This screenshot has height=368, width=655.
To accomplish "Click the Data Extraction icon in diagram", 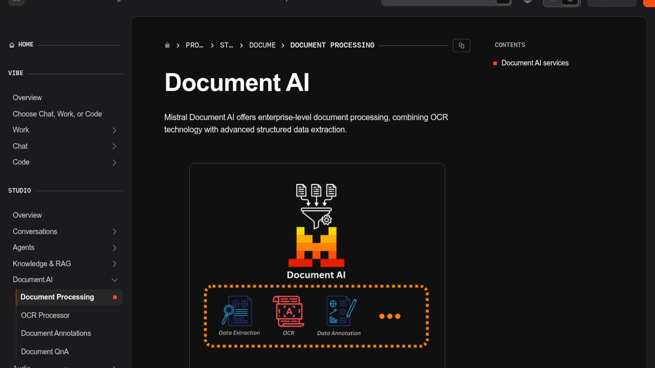I will [x=237, y=311].
